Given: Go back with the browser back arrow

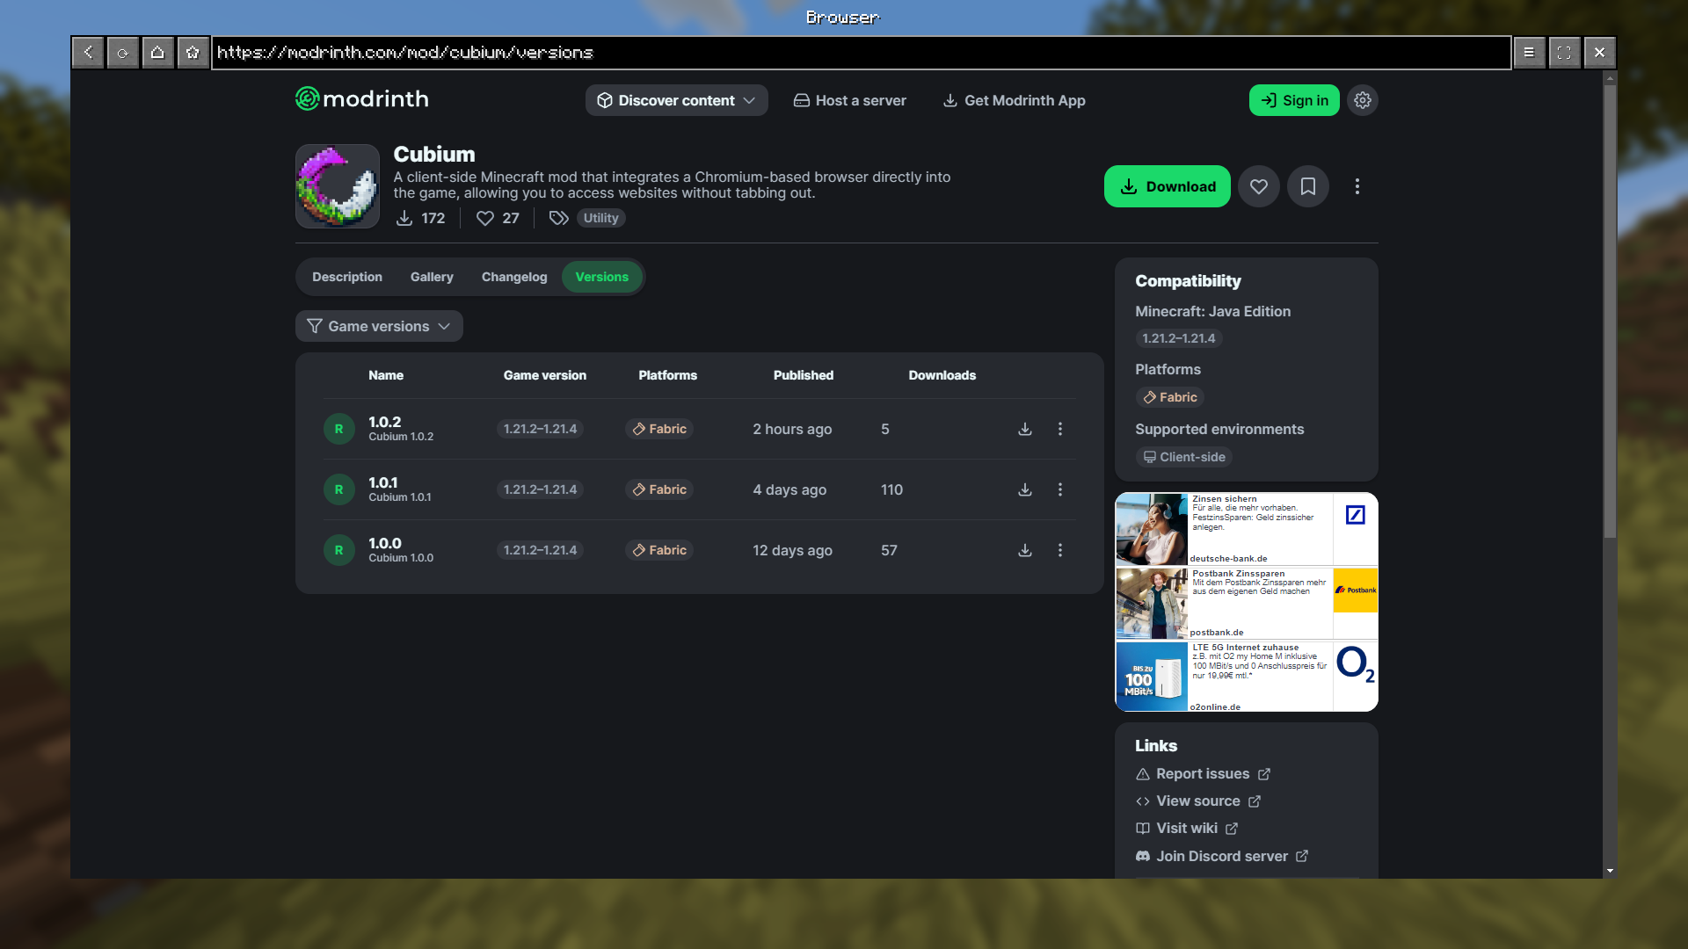Looking at the screenshot, I should (x=88, y=53).
